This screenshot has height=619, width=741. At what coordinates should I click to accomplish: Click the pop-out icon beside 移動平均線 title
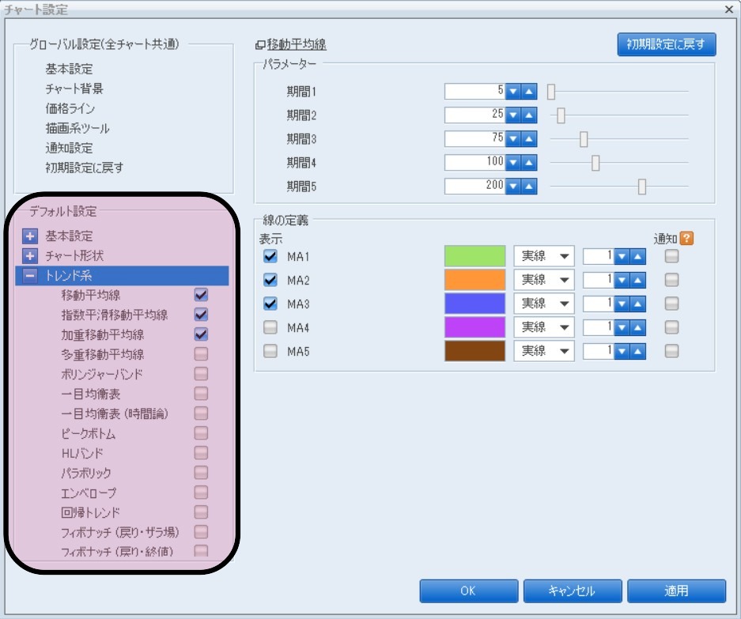[x=261, y=46]
